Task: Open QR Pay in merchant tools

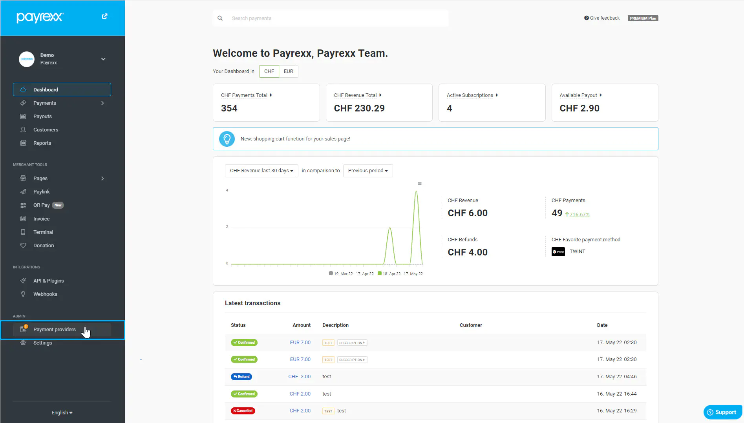Action: 42,205
